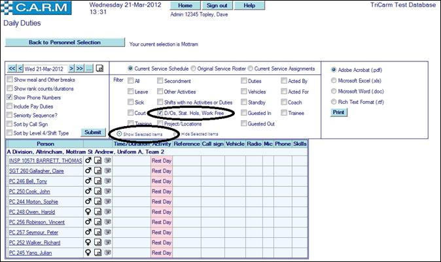Jump to next day with single right arrow
Screen dimensions: 441x262
[71, 68]
